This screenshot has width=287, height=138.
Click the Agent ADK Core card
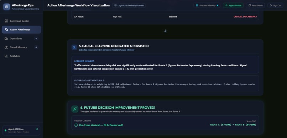(21, 131)
